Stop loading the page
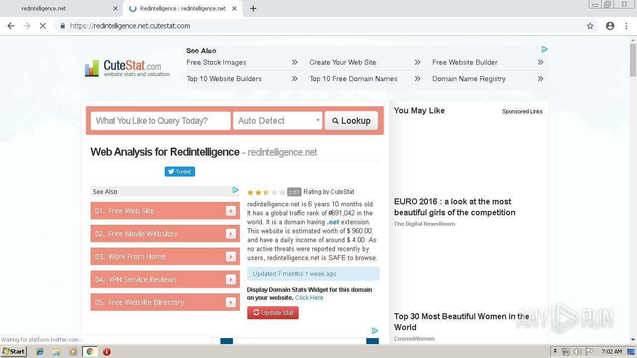Image resolution: width=637 pixels, height=358 pixels. point(43,26)
